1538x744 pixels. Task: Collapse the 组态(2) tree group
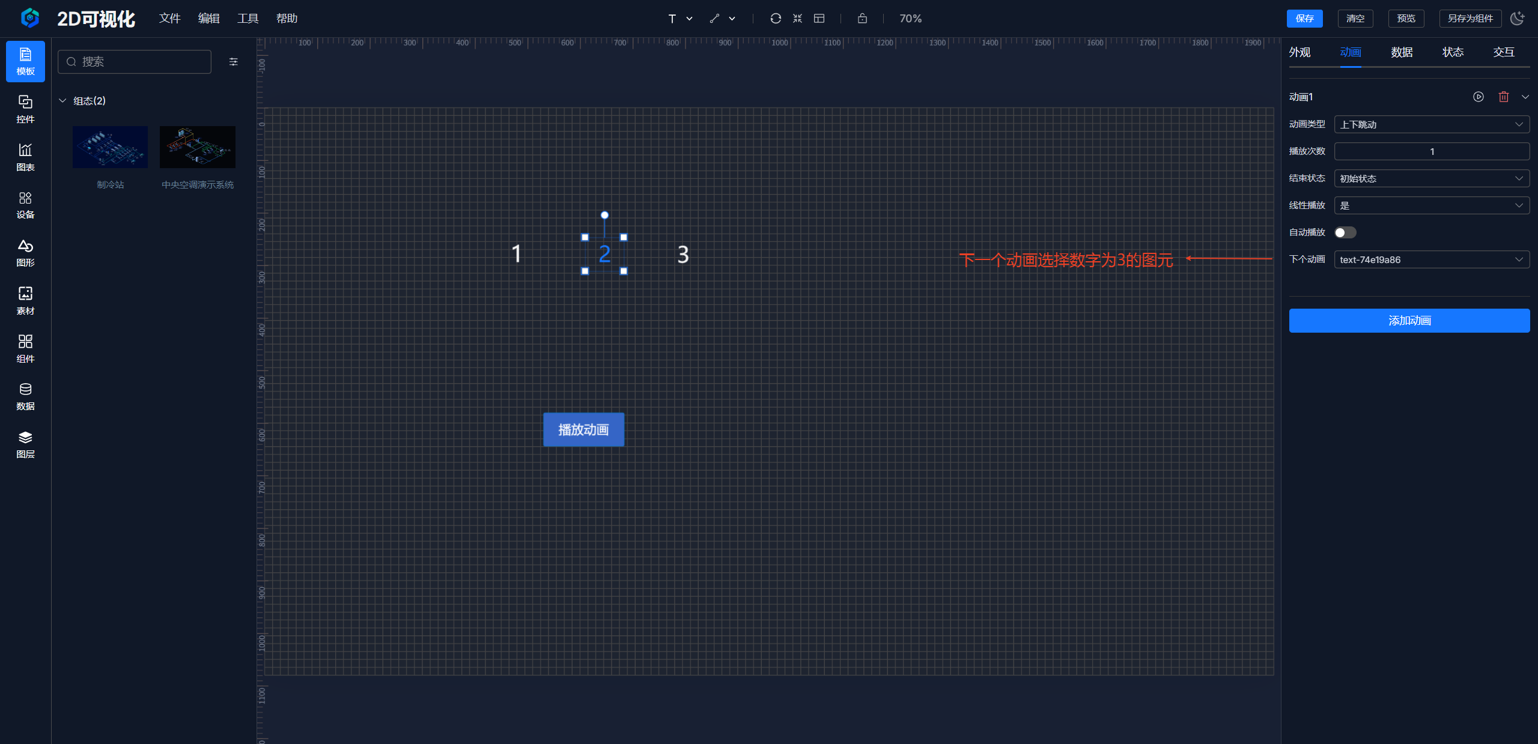click(x=62, y=100)
